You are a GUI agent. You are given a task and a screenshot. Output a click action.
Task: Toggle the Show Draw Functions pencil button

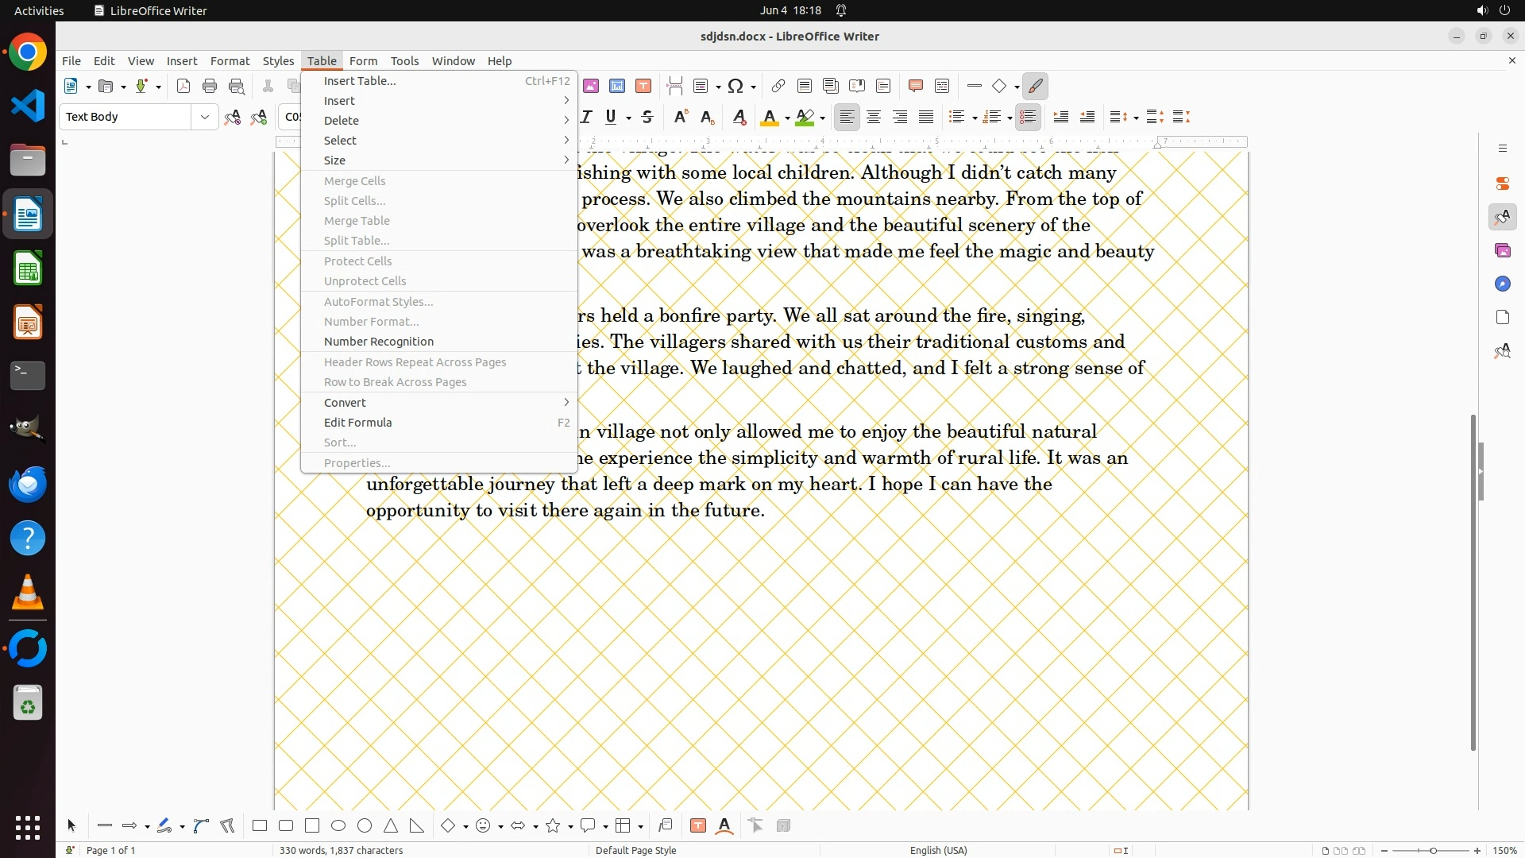tap(1036, 86)
